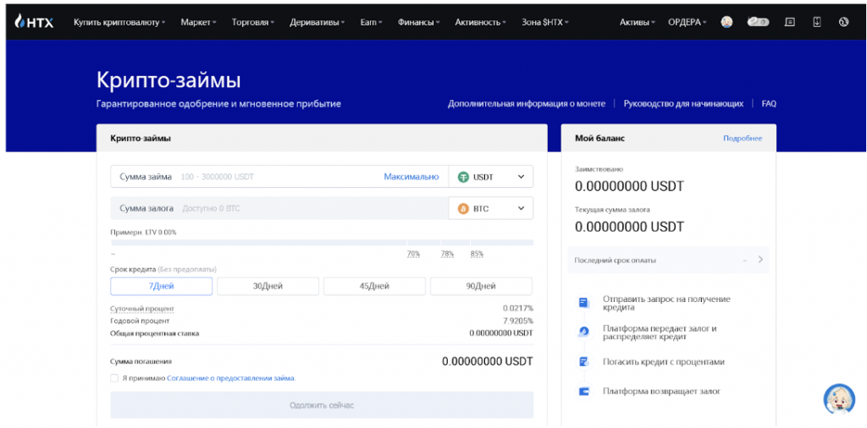
Task: Click the HTX logo in header
Action: click(35, 22)
